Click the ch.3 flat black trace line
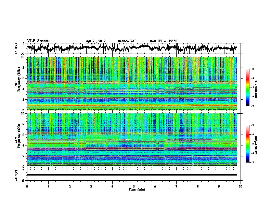 tap(132, 175)
